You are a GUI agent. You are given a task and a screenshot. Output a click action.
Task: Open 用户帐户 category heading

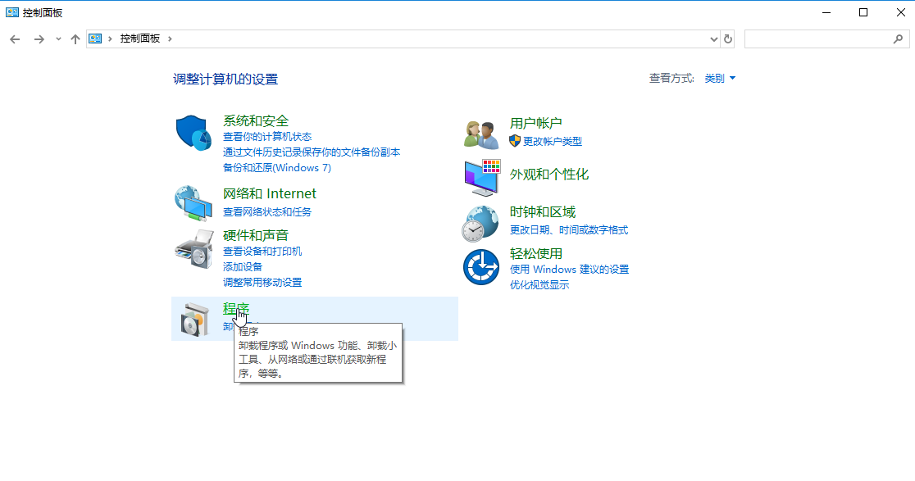tap(535, 123)
